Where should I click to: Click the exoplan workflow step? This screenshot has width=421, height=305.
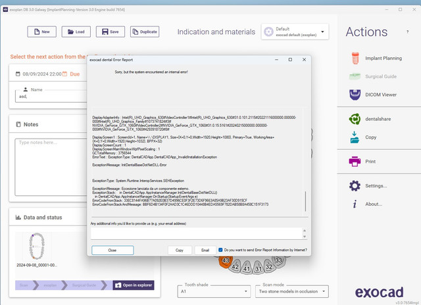[x=51, y=285]
